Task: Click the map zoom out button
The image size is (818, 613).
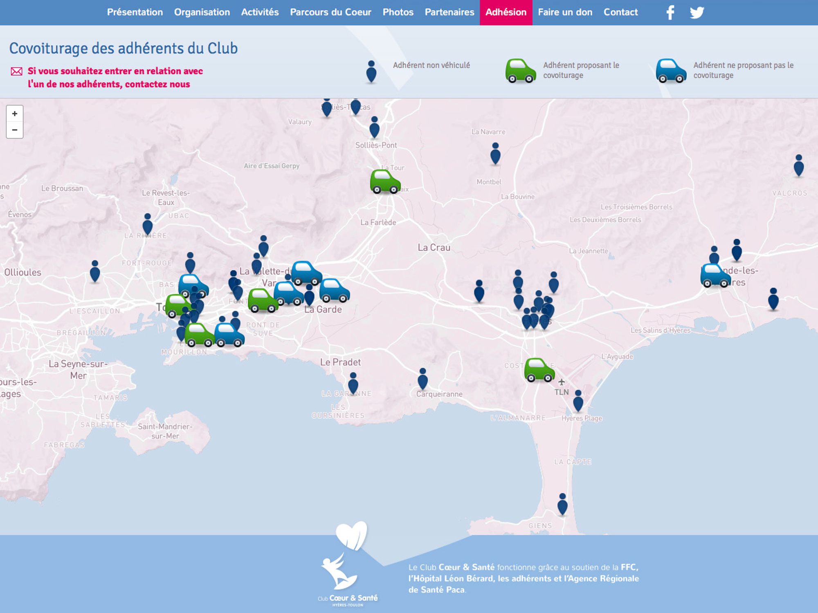Action: 15,130
